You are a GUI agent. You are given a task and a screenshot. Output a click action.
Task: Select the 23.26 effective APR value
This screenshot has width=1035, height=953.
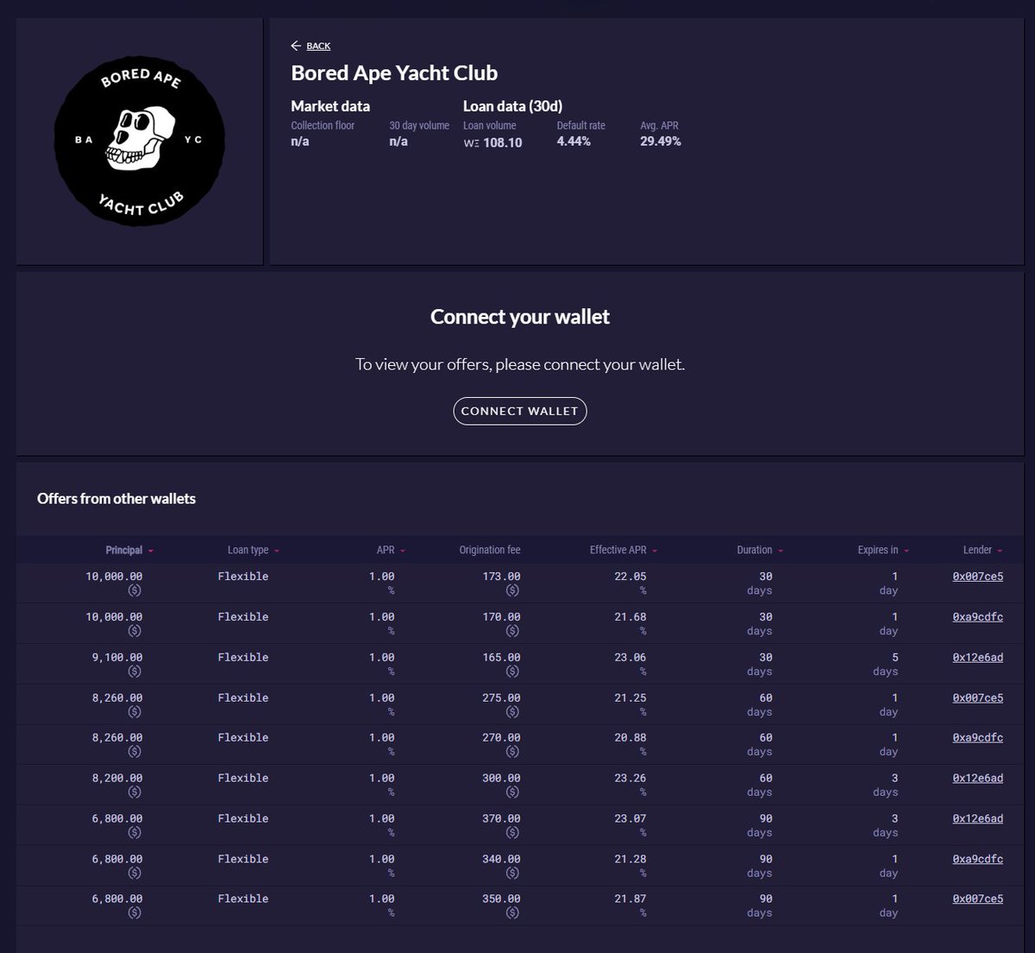pos(630,779)
